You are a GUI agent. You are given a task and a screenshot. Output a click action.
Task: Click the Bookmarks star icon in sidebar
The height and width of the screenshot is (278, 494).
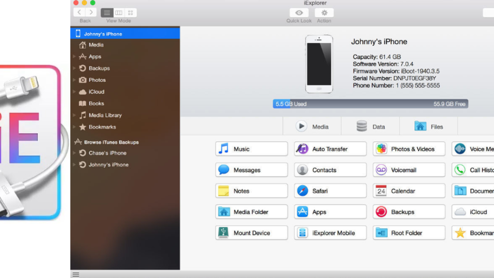[83, 127]
